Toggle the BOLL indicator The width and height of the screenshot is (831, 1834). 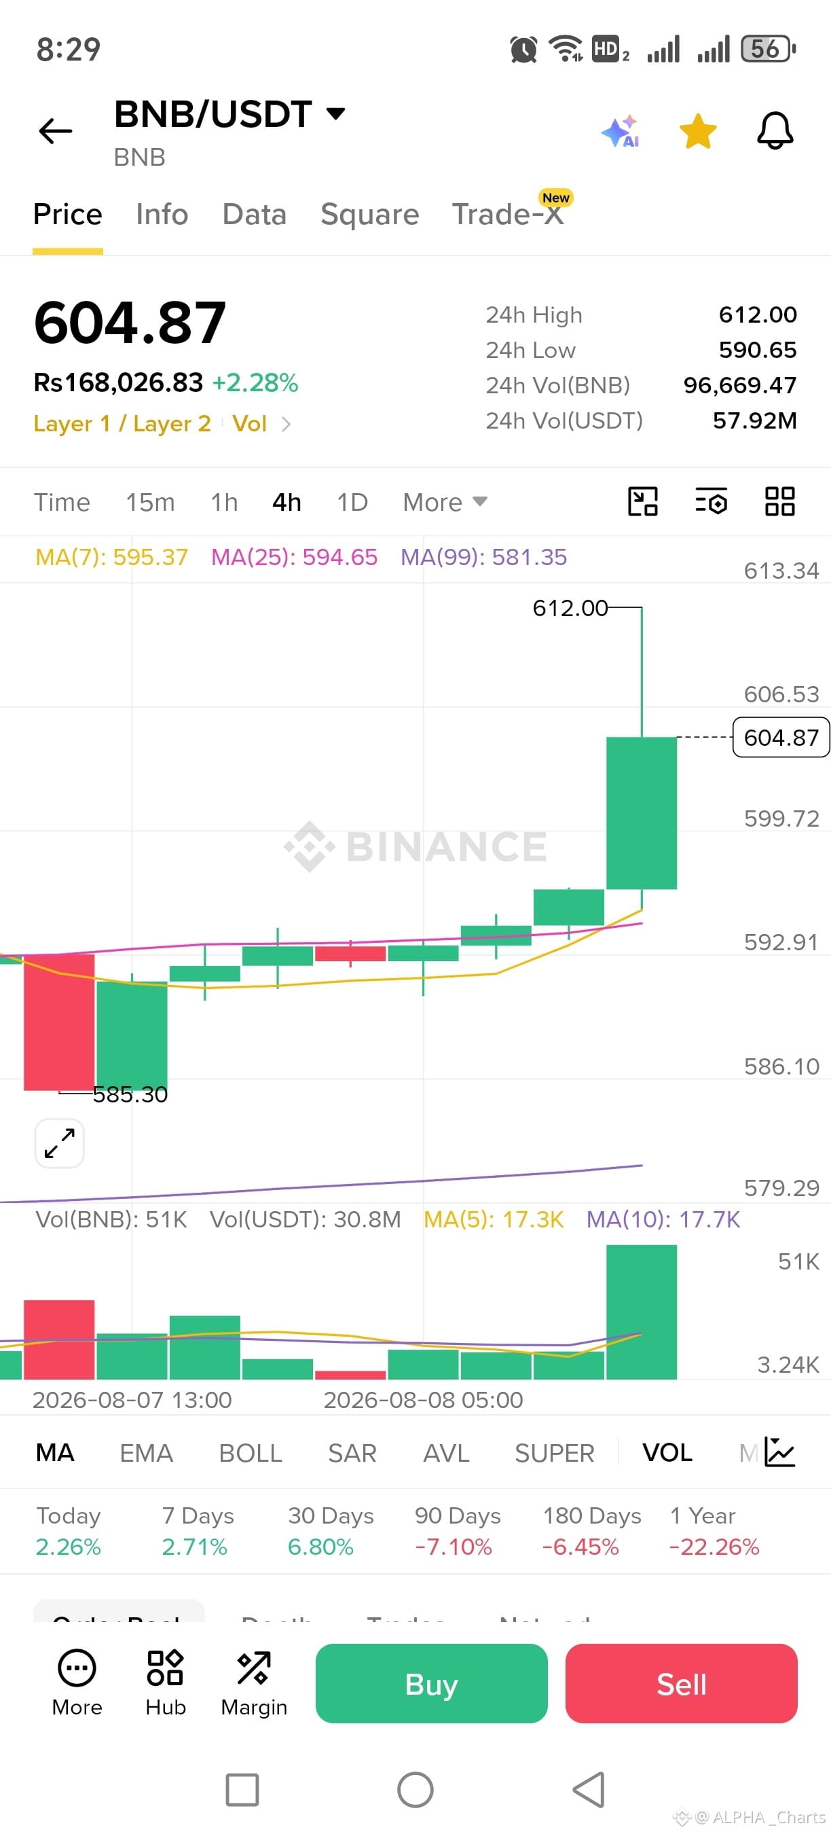251,1452
